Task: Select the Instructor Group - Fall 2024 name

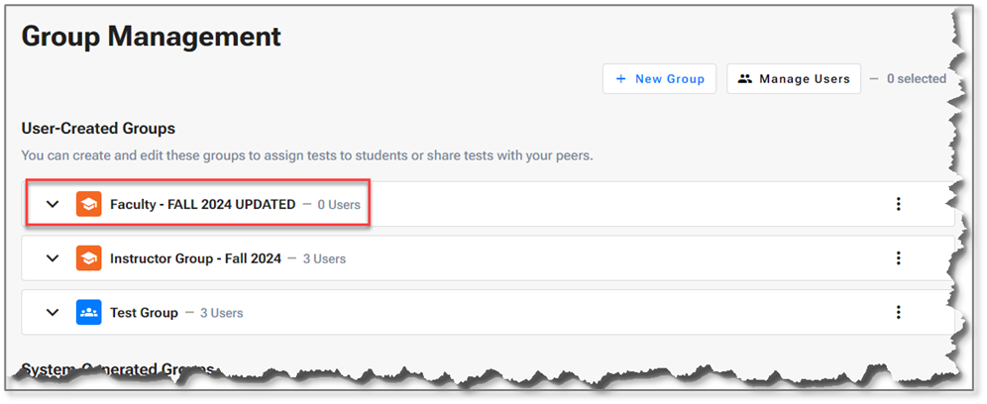Action: [195, 258]
